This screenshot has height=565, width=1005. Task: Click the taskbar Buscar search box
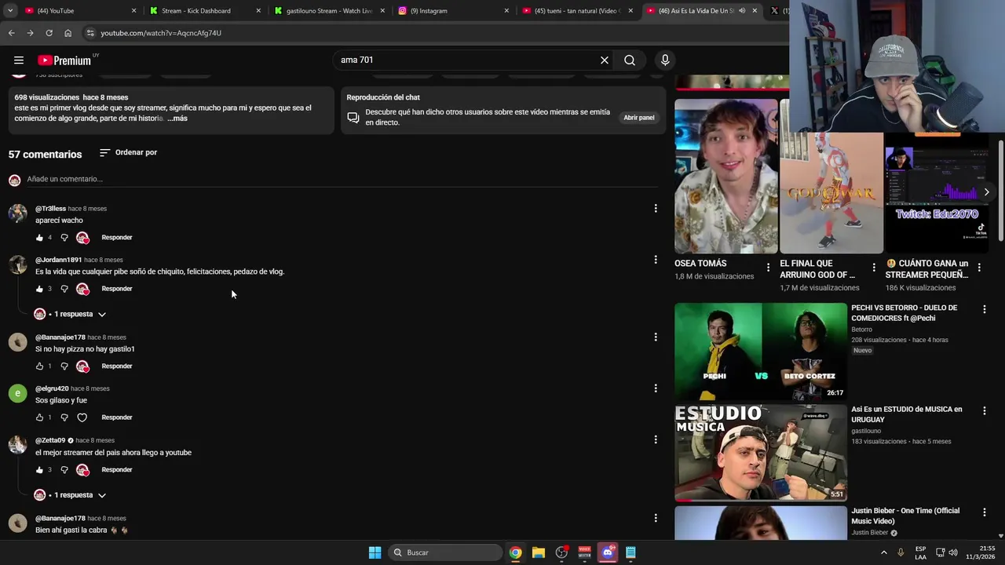coord(446,552)
